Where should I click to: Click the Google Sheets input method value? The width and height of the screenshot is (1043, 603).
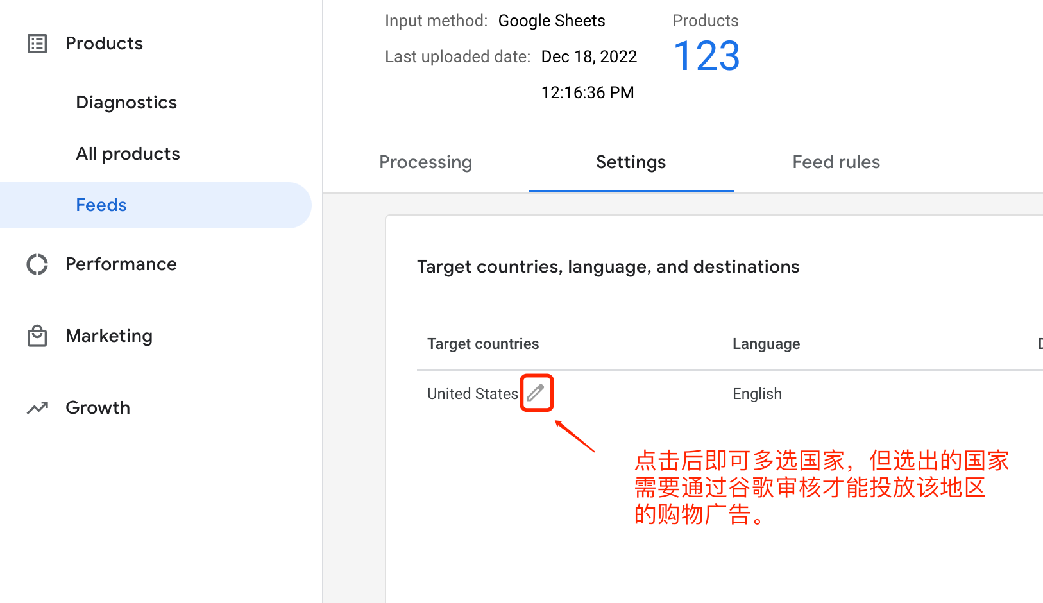click(552, 21)
